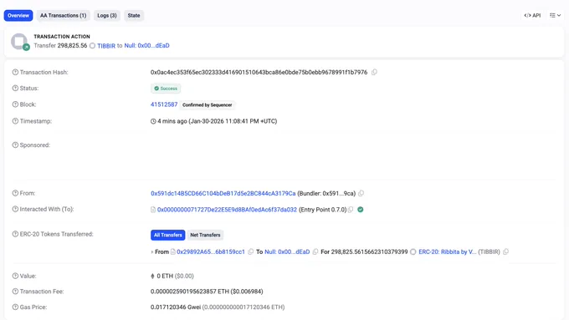Copy sender address 0x29892A65...6b8159cc1

pyautogui.click(x=250, y=251)
